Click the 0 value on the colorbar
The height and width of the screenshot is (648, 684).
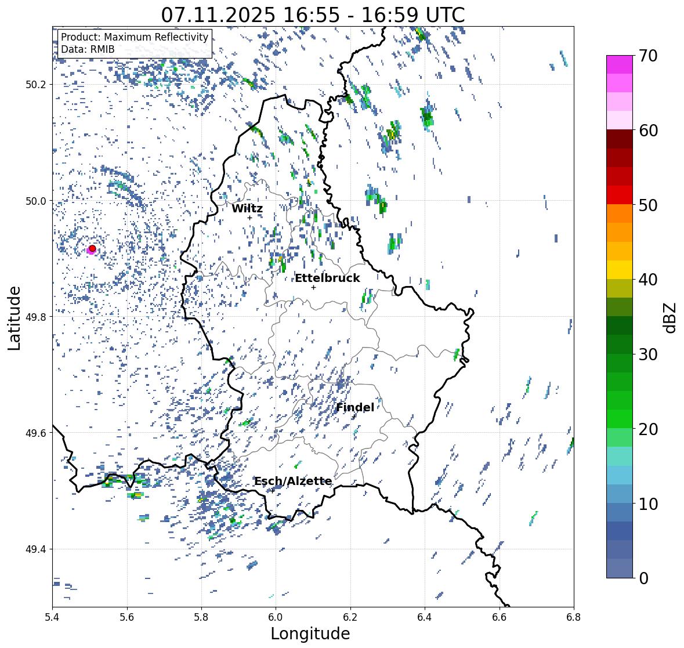pyautogui.click(x=643, y=578)
